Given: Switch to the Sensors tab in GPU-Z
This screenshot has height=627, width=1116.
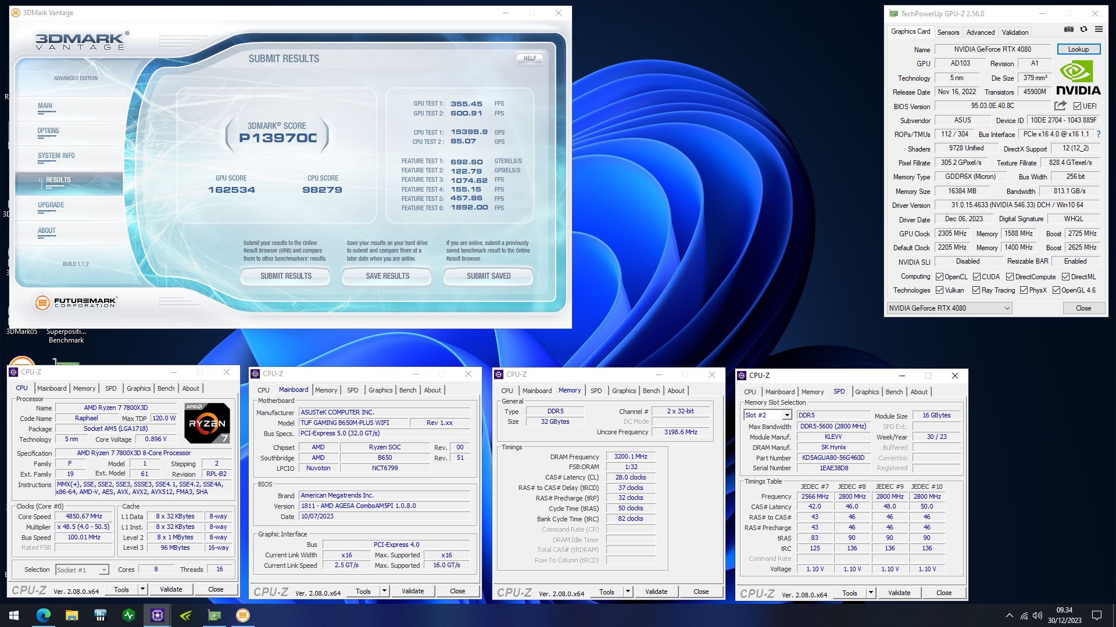Looking at the screenshot, I should (x=948, y=33).
